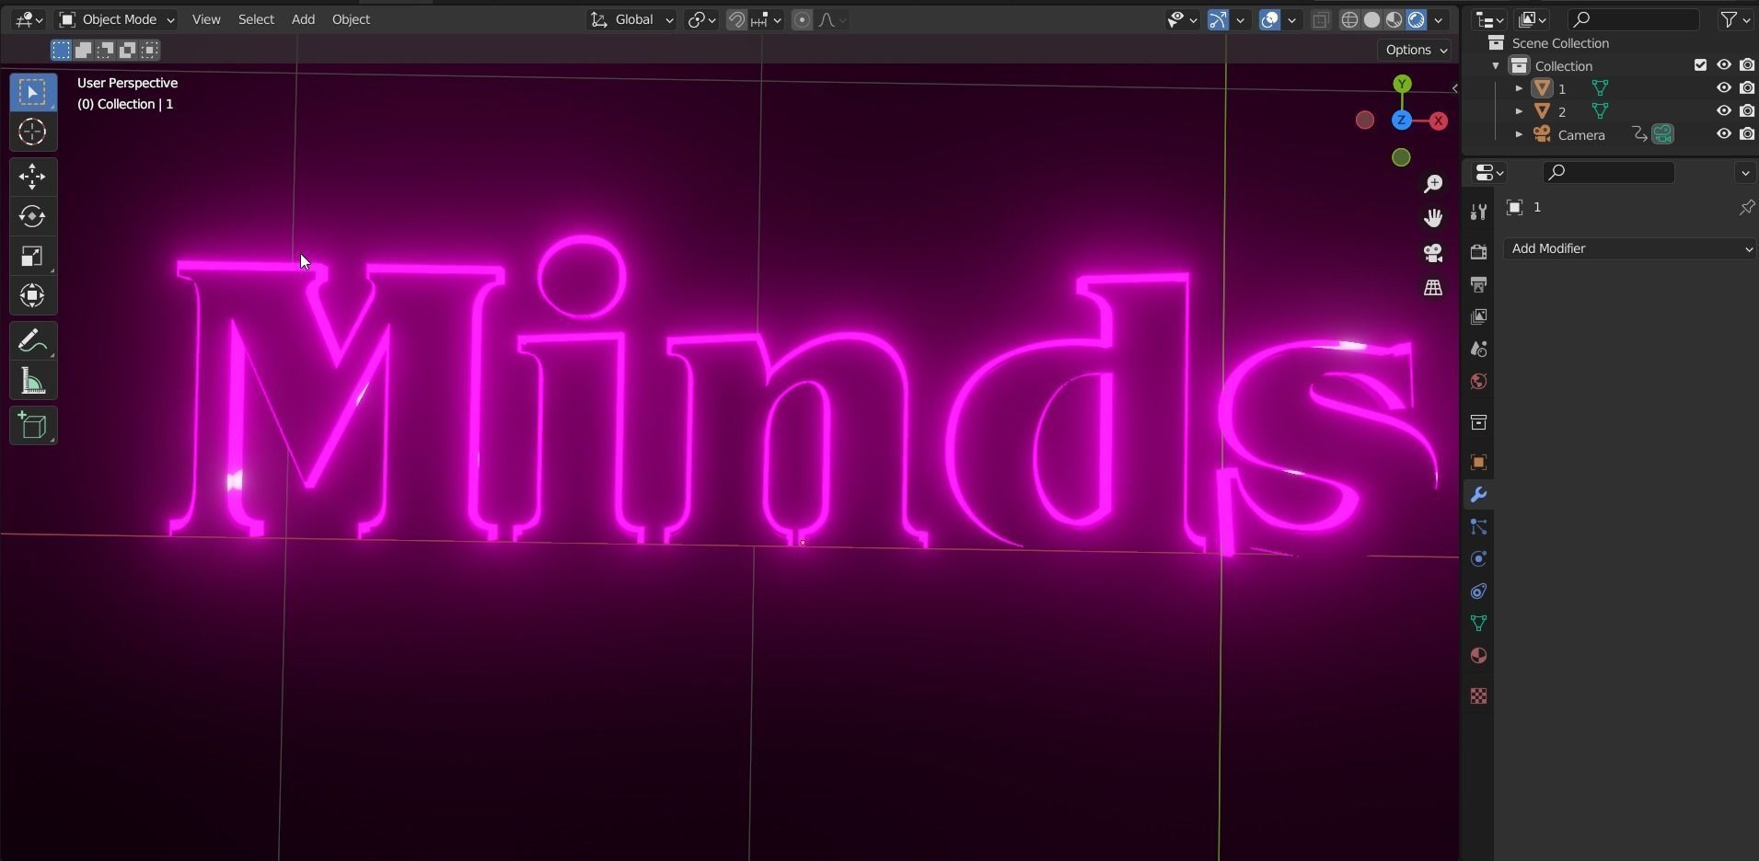
Task: Open the Select menu
Action: pyautogui.click(x=256, y=19)
